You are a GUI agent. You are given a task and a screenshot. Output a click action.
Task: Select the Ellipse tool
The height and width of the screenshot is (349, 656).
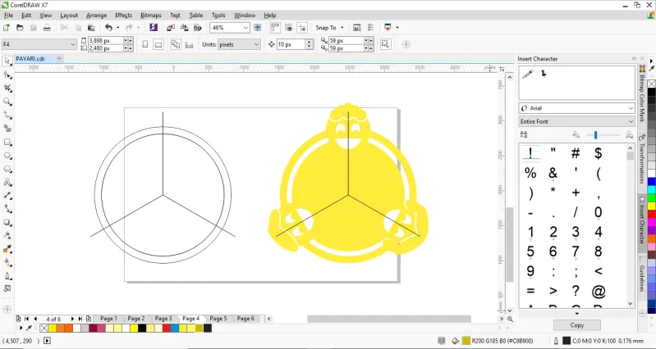click(7, 156)
